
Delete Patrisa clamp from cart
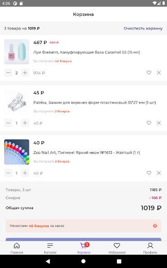click(x=159, y=123)
